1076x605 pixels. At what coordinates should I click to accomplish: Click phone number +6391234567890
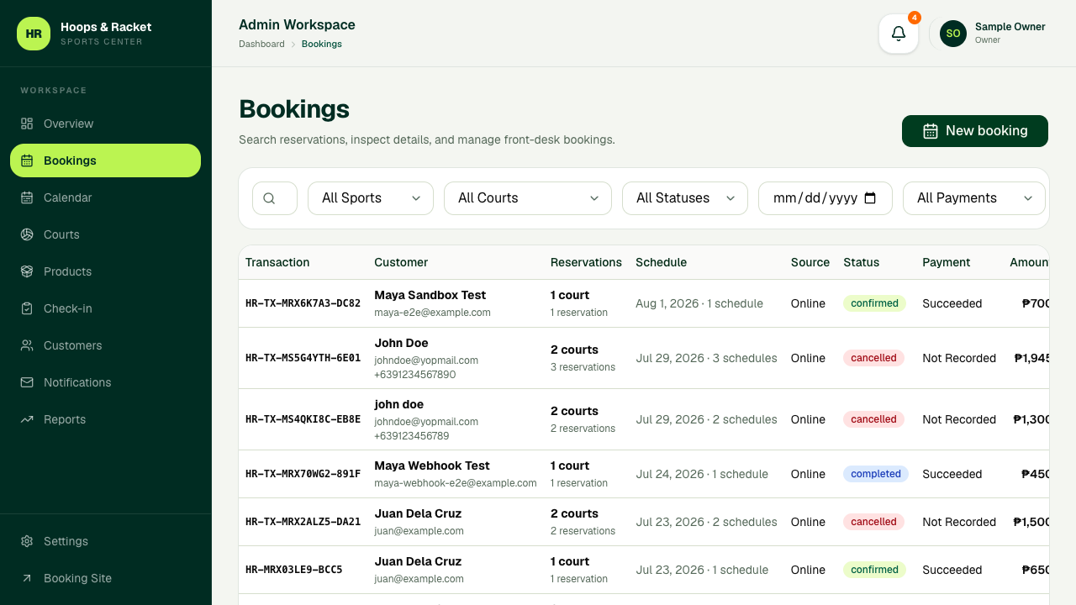pyautogui.click(x=415, y=375)
